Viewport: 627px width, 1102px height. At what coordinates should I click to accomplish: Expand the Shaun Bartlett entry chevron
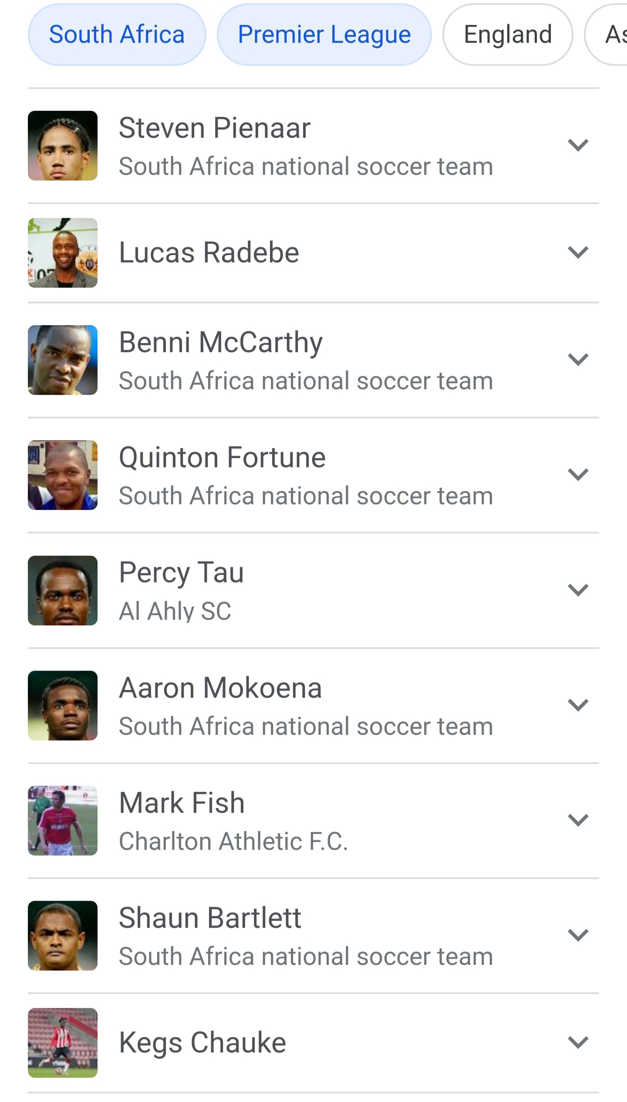(578, 935)
